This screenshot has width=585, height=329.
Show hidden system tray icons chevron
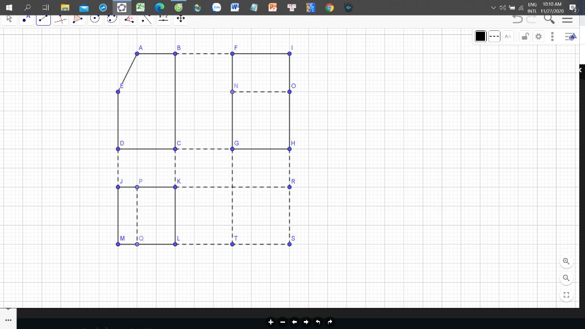coord(493,7)
